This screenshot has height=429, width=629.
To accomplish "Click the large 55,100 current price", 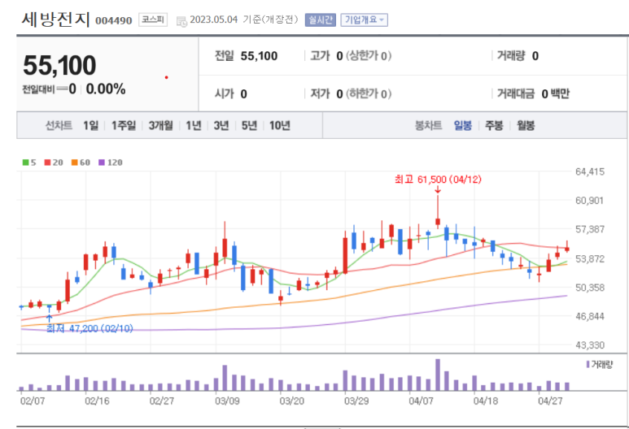I will (x=59, y=65).
